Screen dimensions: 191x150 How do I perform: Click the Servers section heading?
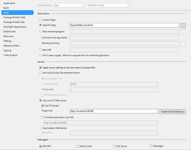41,62
